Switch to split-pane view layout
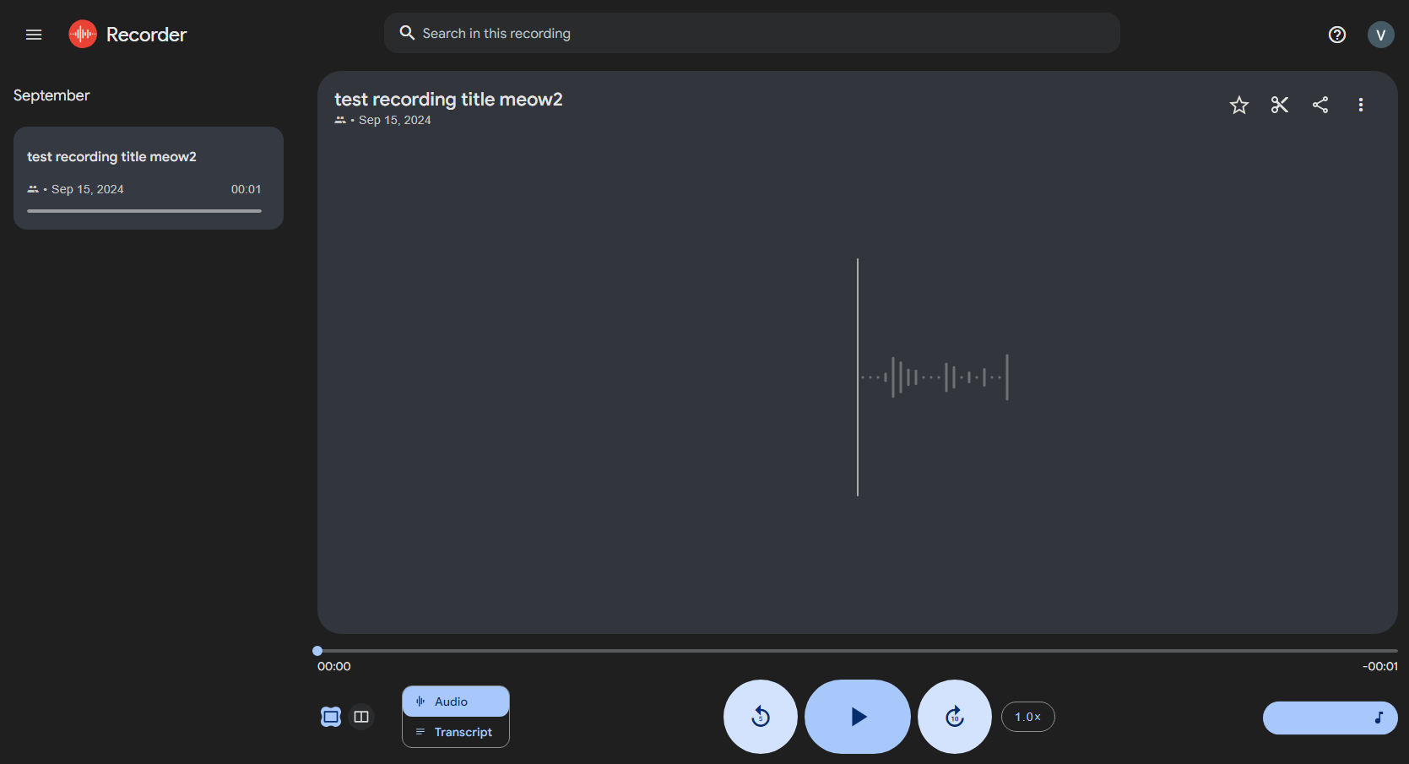1409x764 pixels. 361,717
